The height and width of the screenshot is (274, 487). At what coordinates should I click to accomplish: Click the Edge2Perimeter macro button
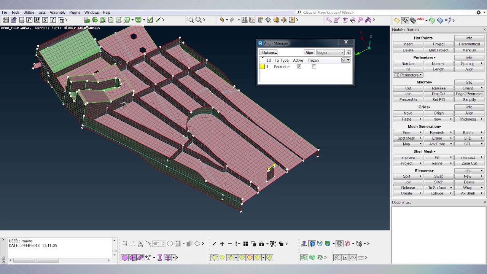[x=469, y=94]
